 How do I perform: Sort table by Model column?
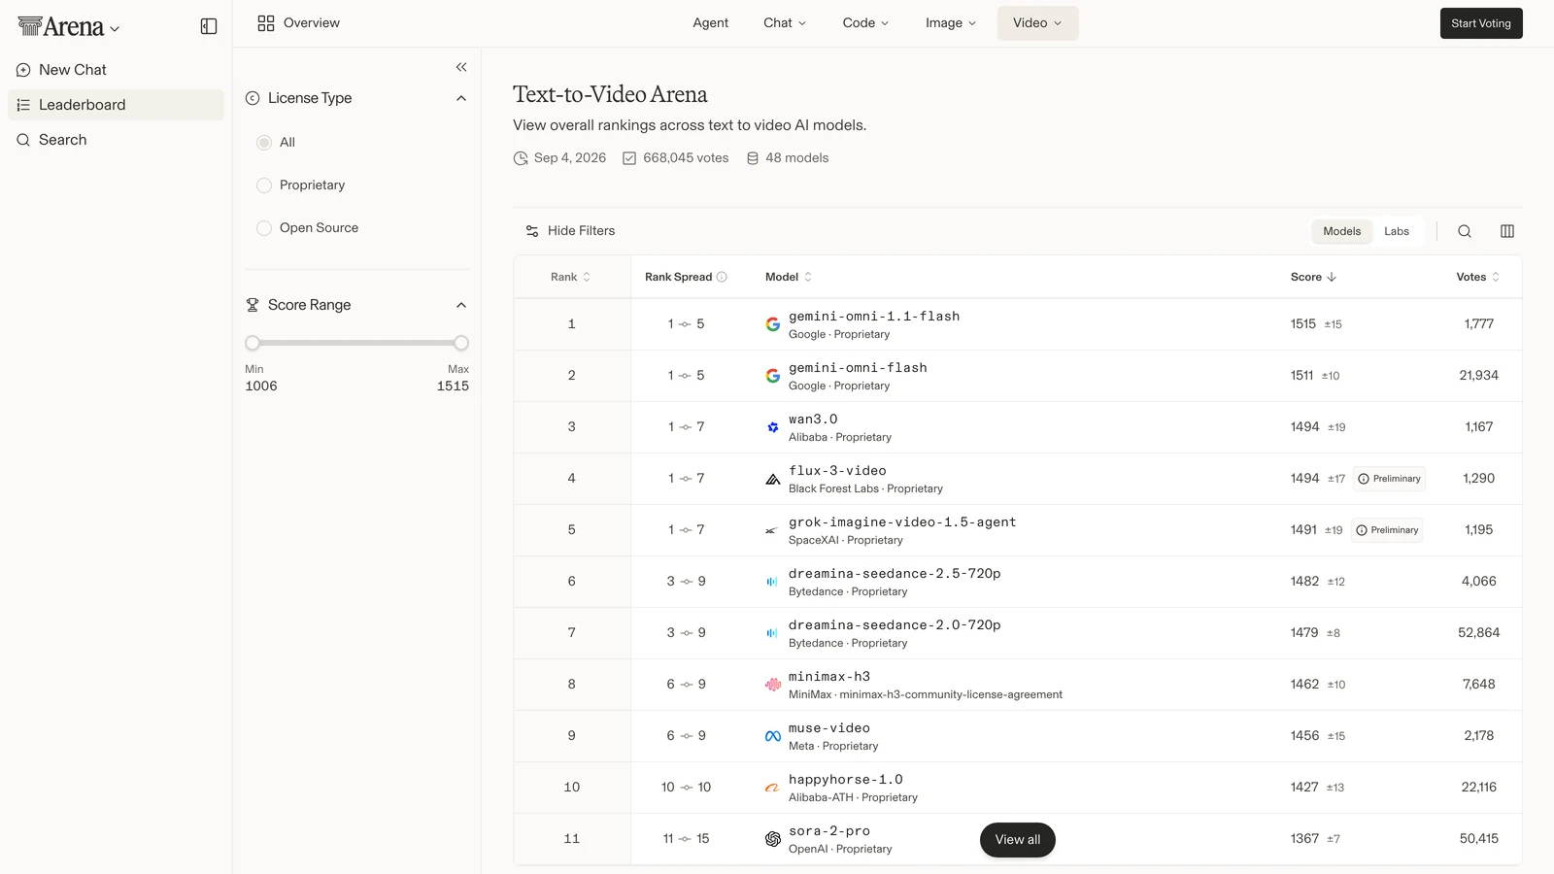point(789,277)
